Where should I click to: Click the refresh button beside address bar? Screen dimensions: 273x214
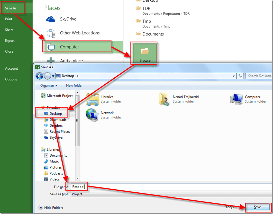click(x=240, y=76)
